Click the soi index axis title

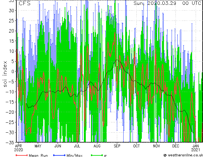click(x=5, y=74)
